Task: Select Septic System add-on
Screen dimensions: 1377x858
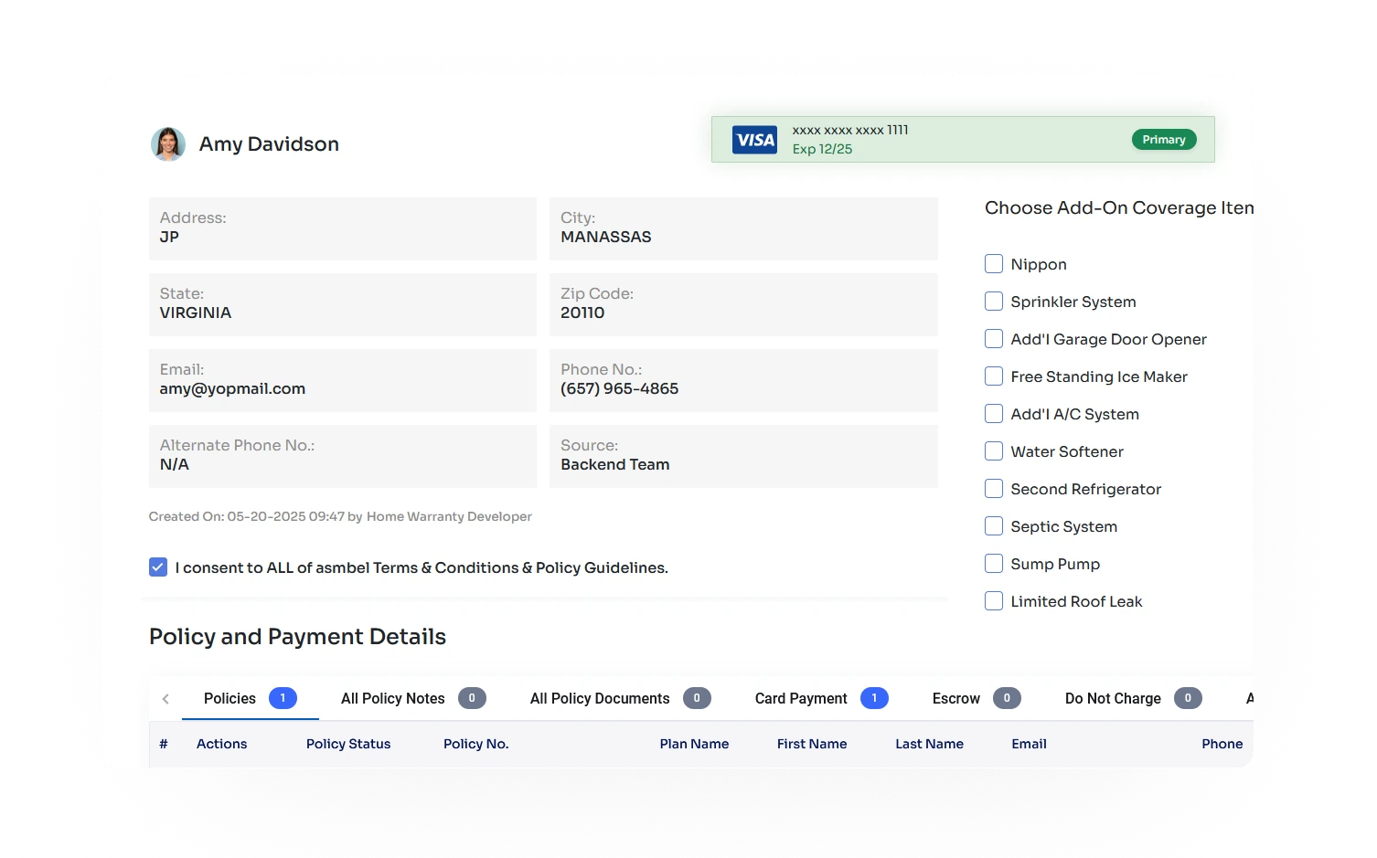Action: click(x=994, y=526)
